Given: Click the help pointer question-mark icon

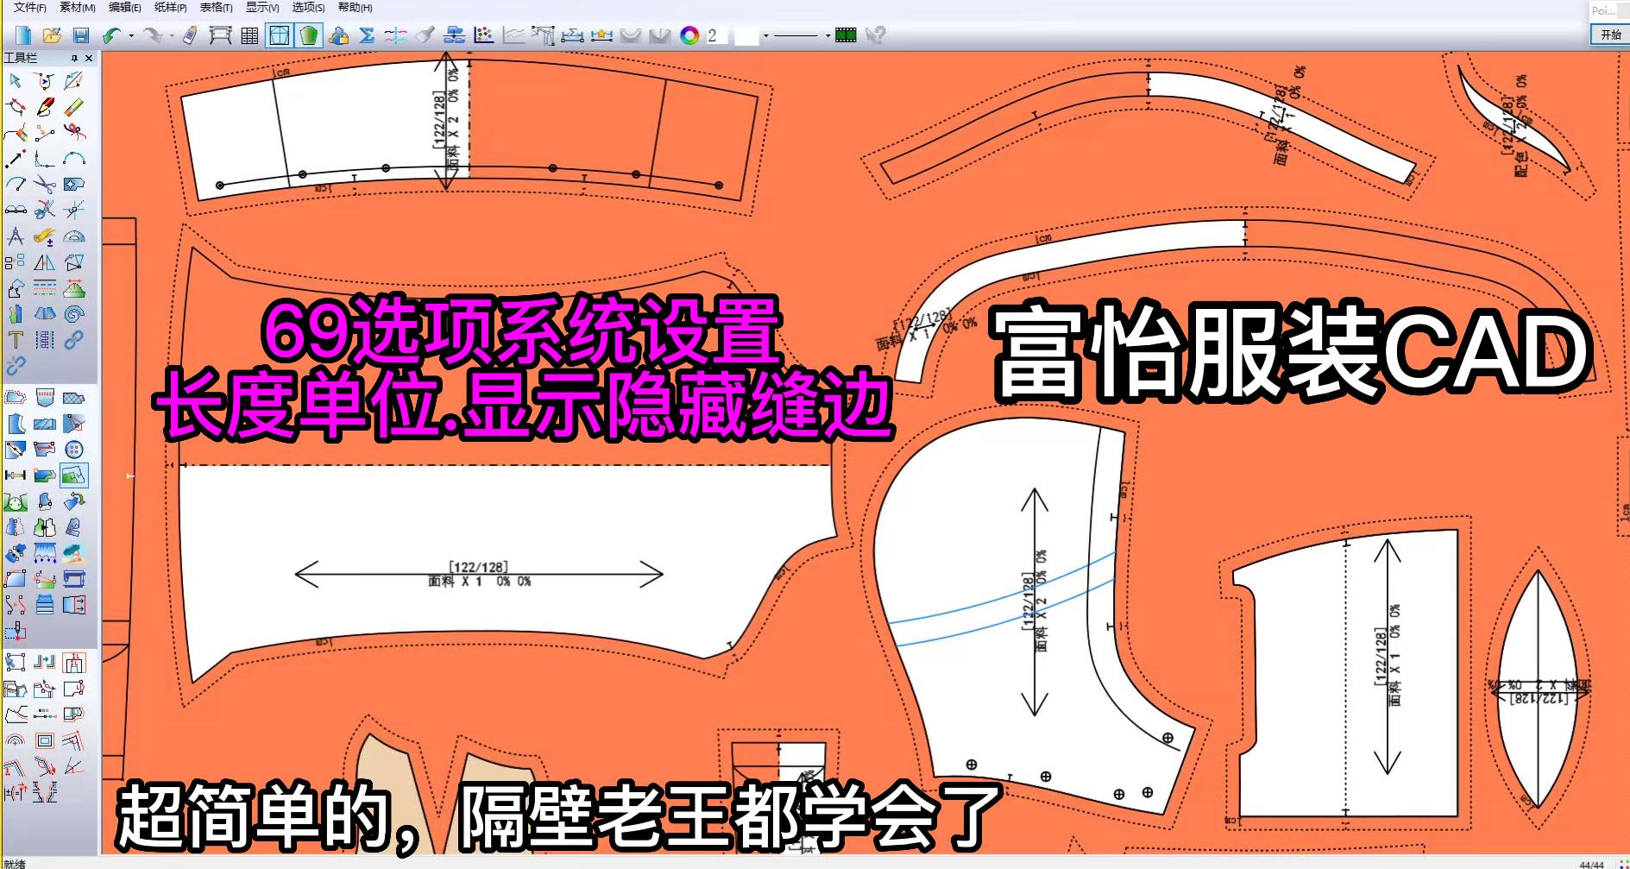Looking at the screenshot, I should pos(876,35).
